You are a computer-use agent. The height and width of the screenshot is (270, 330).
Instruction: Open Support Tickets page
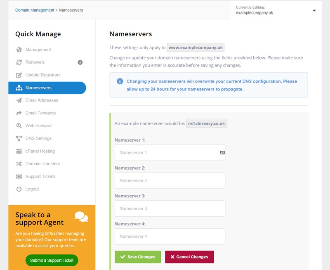pos(40,176)
